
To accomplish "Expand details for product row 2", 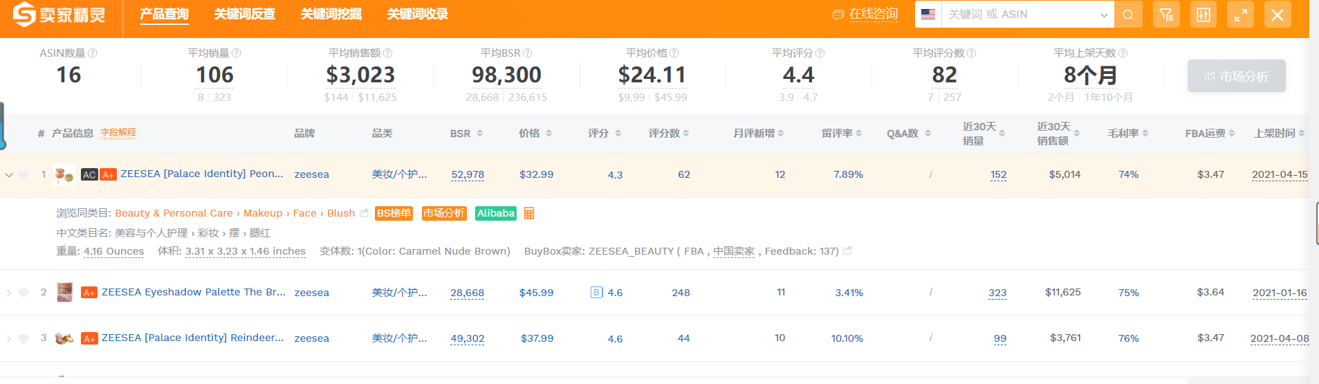I will point(9,293).
